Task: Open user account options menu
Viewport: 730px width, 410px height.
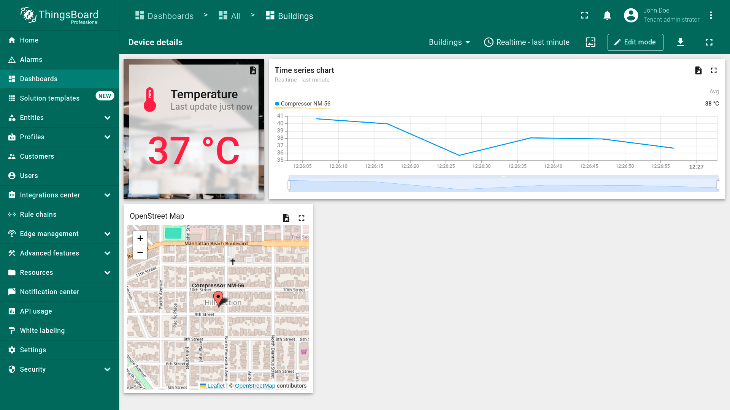Action: [x=711, y=16]
